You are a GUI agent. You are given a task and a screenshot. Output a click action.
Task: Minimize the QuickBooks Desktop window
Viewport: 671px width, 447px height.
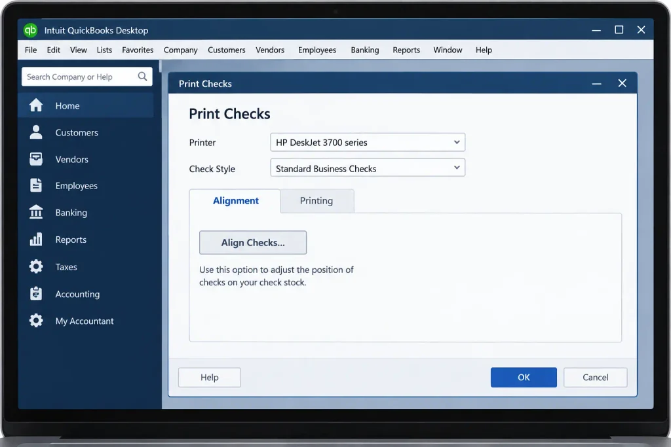click(x=596, y=30)
